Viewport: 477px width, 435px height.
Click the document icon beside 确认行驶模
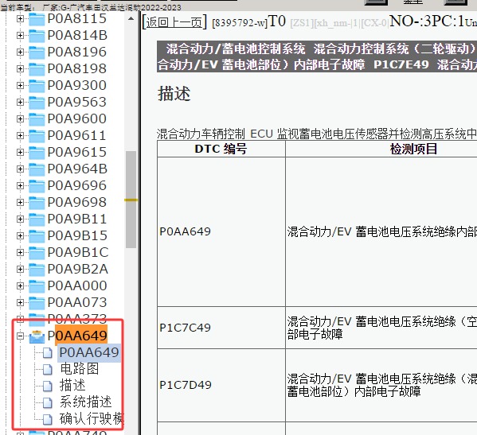[48, 420]
